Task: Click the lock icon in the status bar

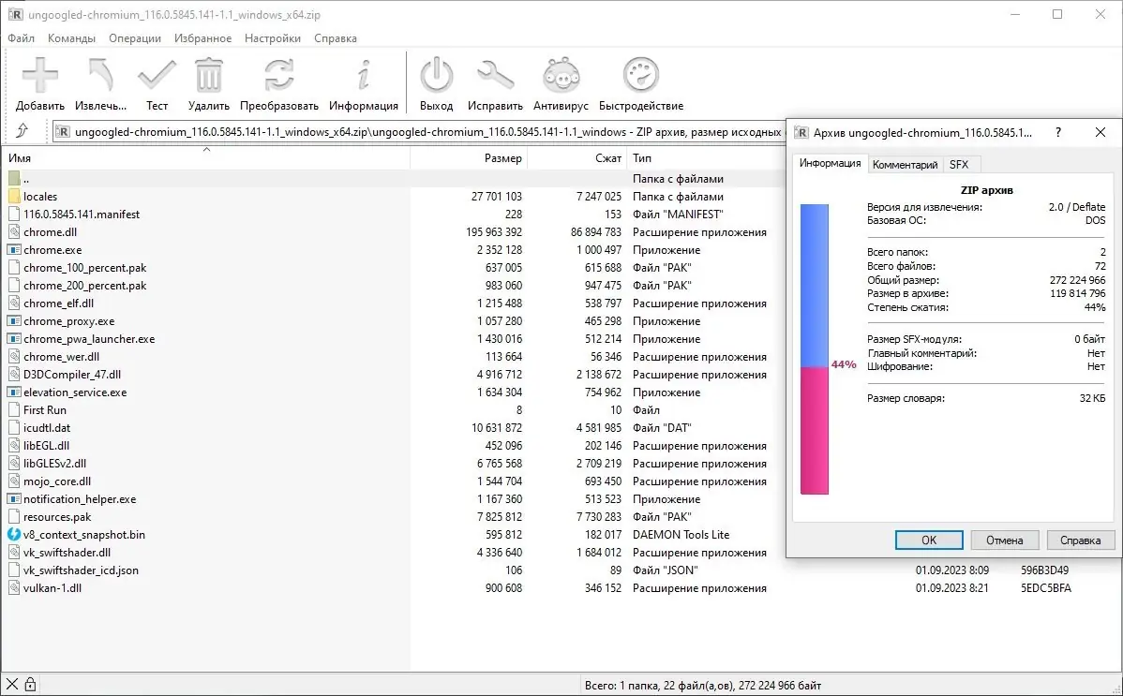Action: click(31, 684)
